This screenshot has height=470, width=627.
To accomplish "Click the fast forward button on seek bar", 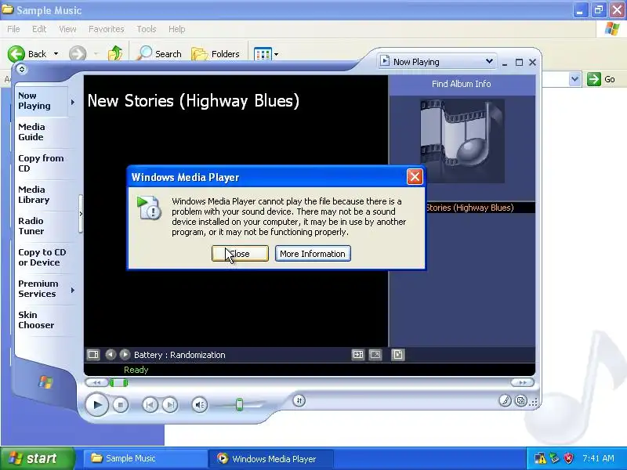I will [x=522, y=383].
